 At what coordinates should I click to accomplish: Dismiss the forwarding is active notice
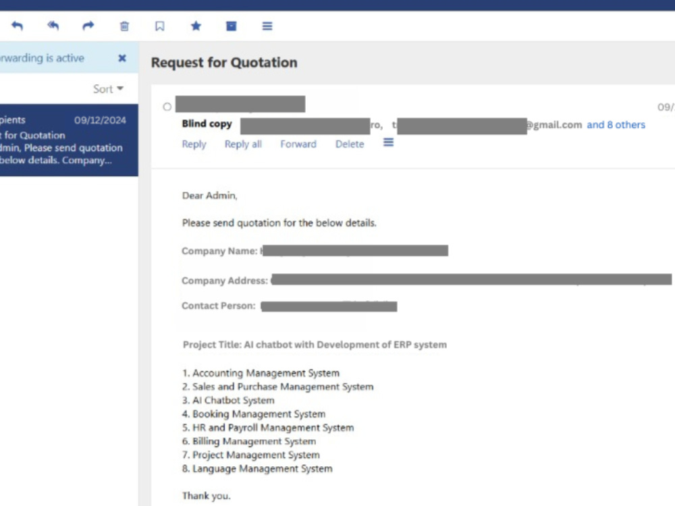(122, 58)
